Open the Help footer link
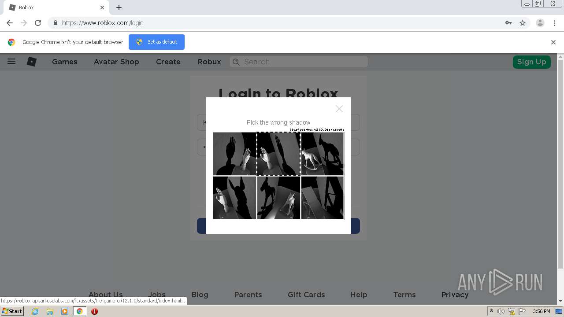 pyautogui.click(x=359, y=295)
